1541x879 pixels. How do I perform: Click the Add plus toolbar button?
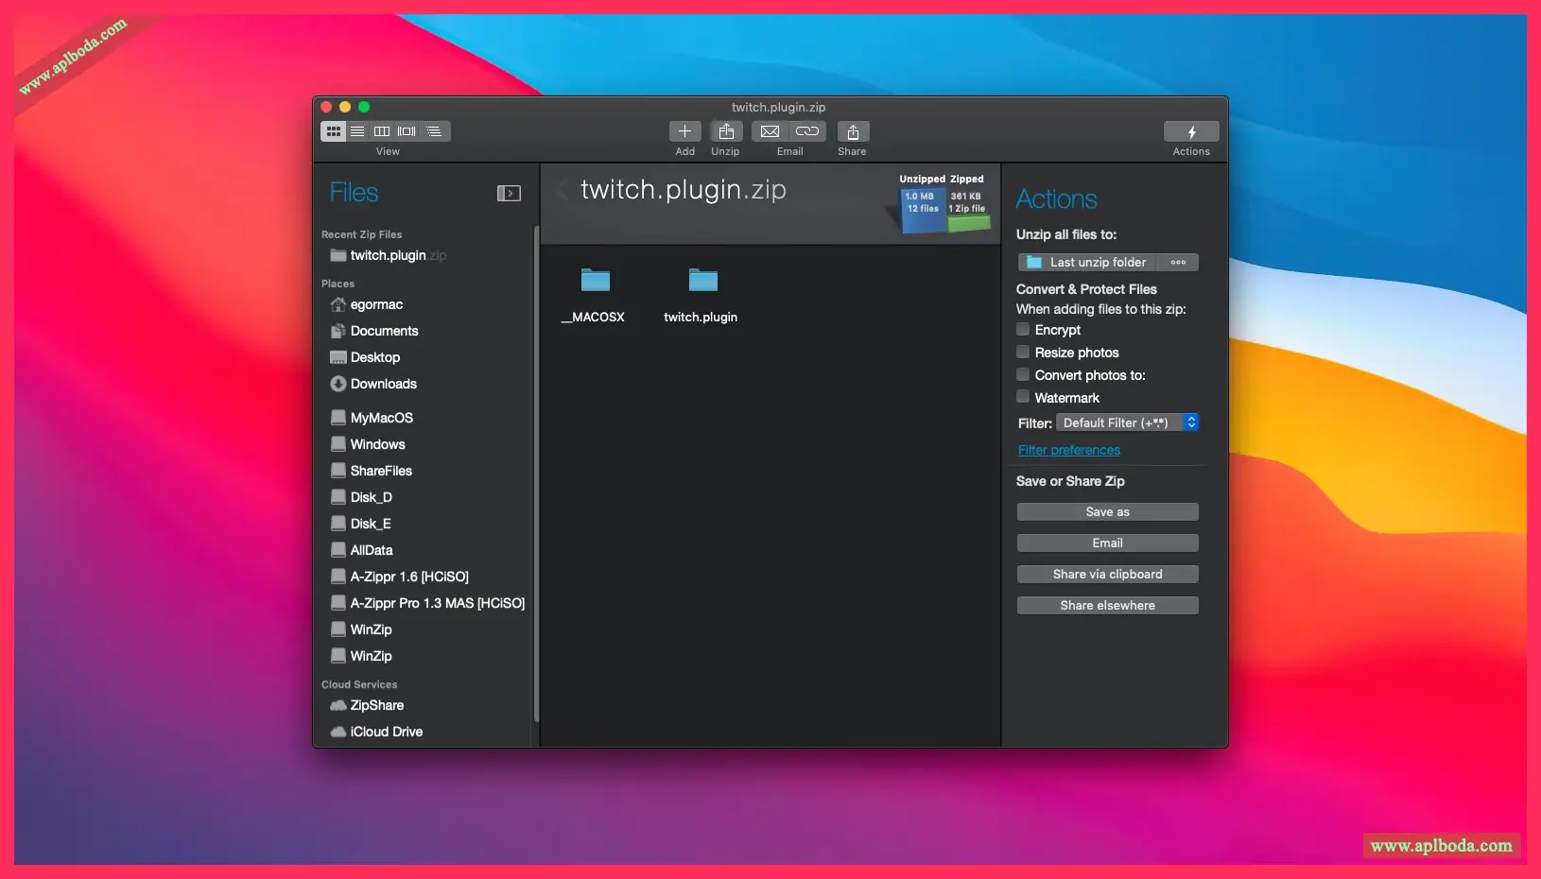coord(685,131)
